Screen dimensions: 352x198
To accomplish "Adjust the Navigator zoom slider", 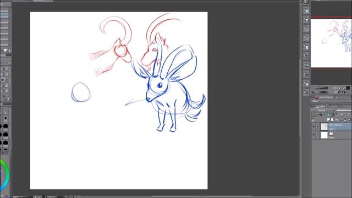I will [320, 88].
